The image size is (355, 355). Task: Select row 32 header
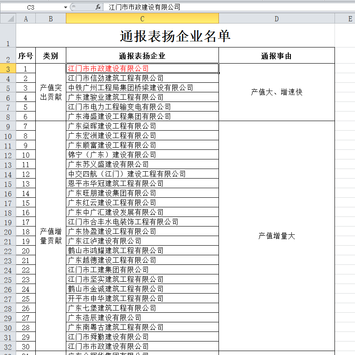pos(8,347)
